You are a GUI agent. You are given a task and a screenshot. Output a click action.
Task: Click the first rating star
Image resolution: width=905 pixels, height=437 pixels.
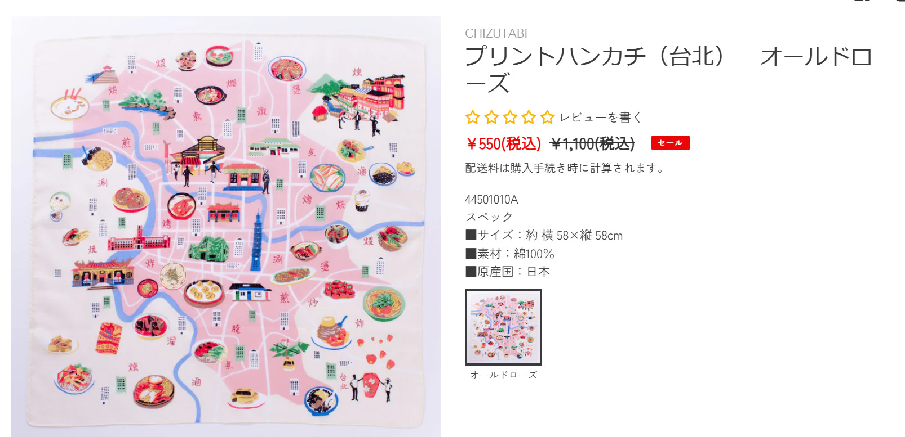[472, 117]
